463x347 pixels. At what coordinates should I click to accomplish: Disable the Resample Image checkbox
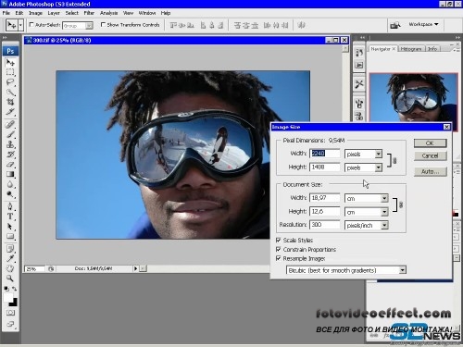(x=279, y=258)
